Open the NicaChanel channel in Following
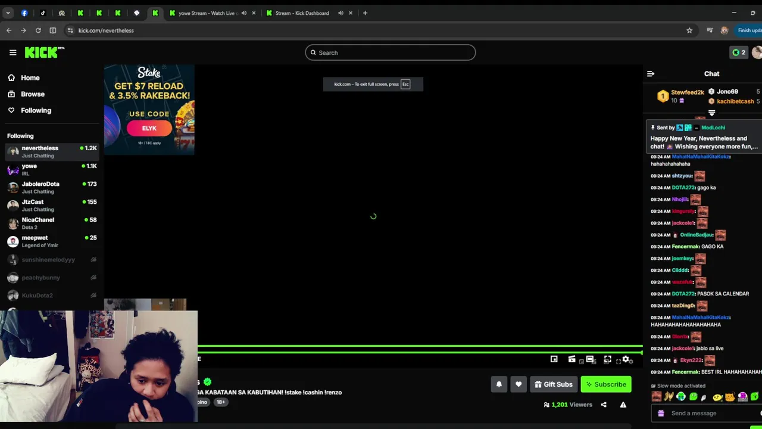The width and height of the screenshot is (762, 429). (x=52, y=223)
